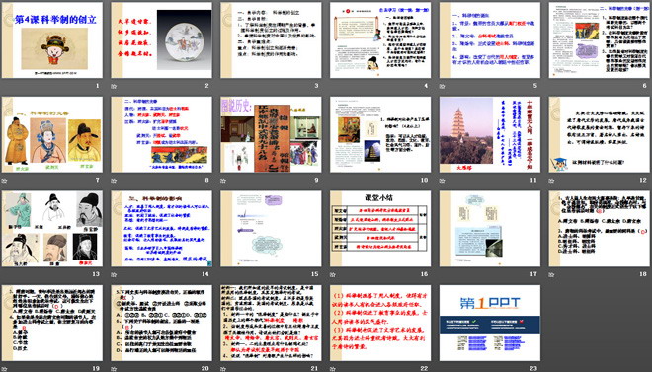This screenshot has width=652, height=372.
Task: Click the slide number label 6
Action: coord(644,86)
